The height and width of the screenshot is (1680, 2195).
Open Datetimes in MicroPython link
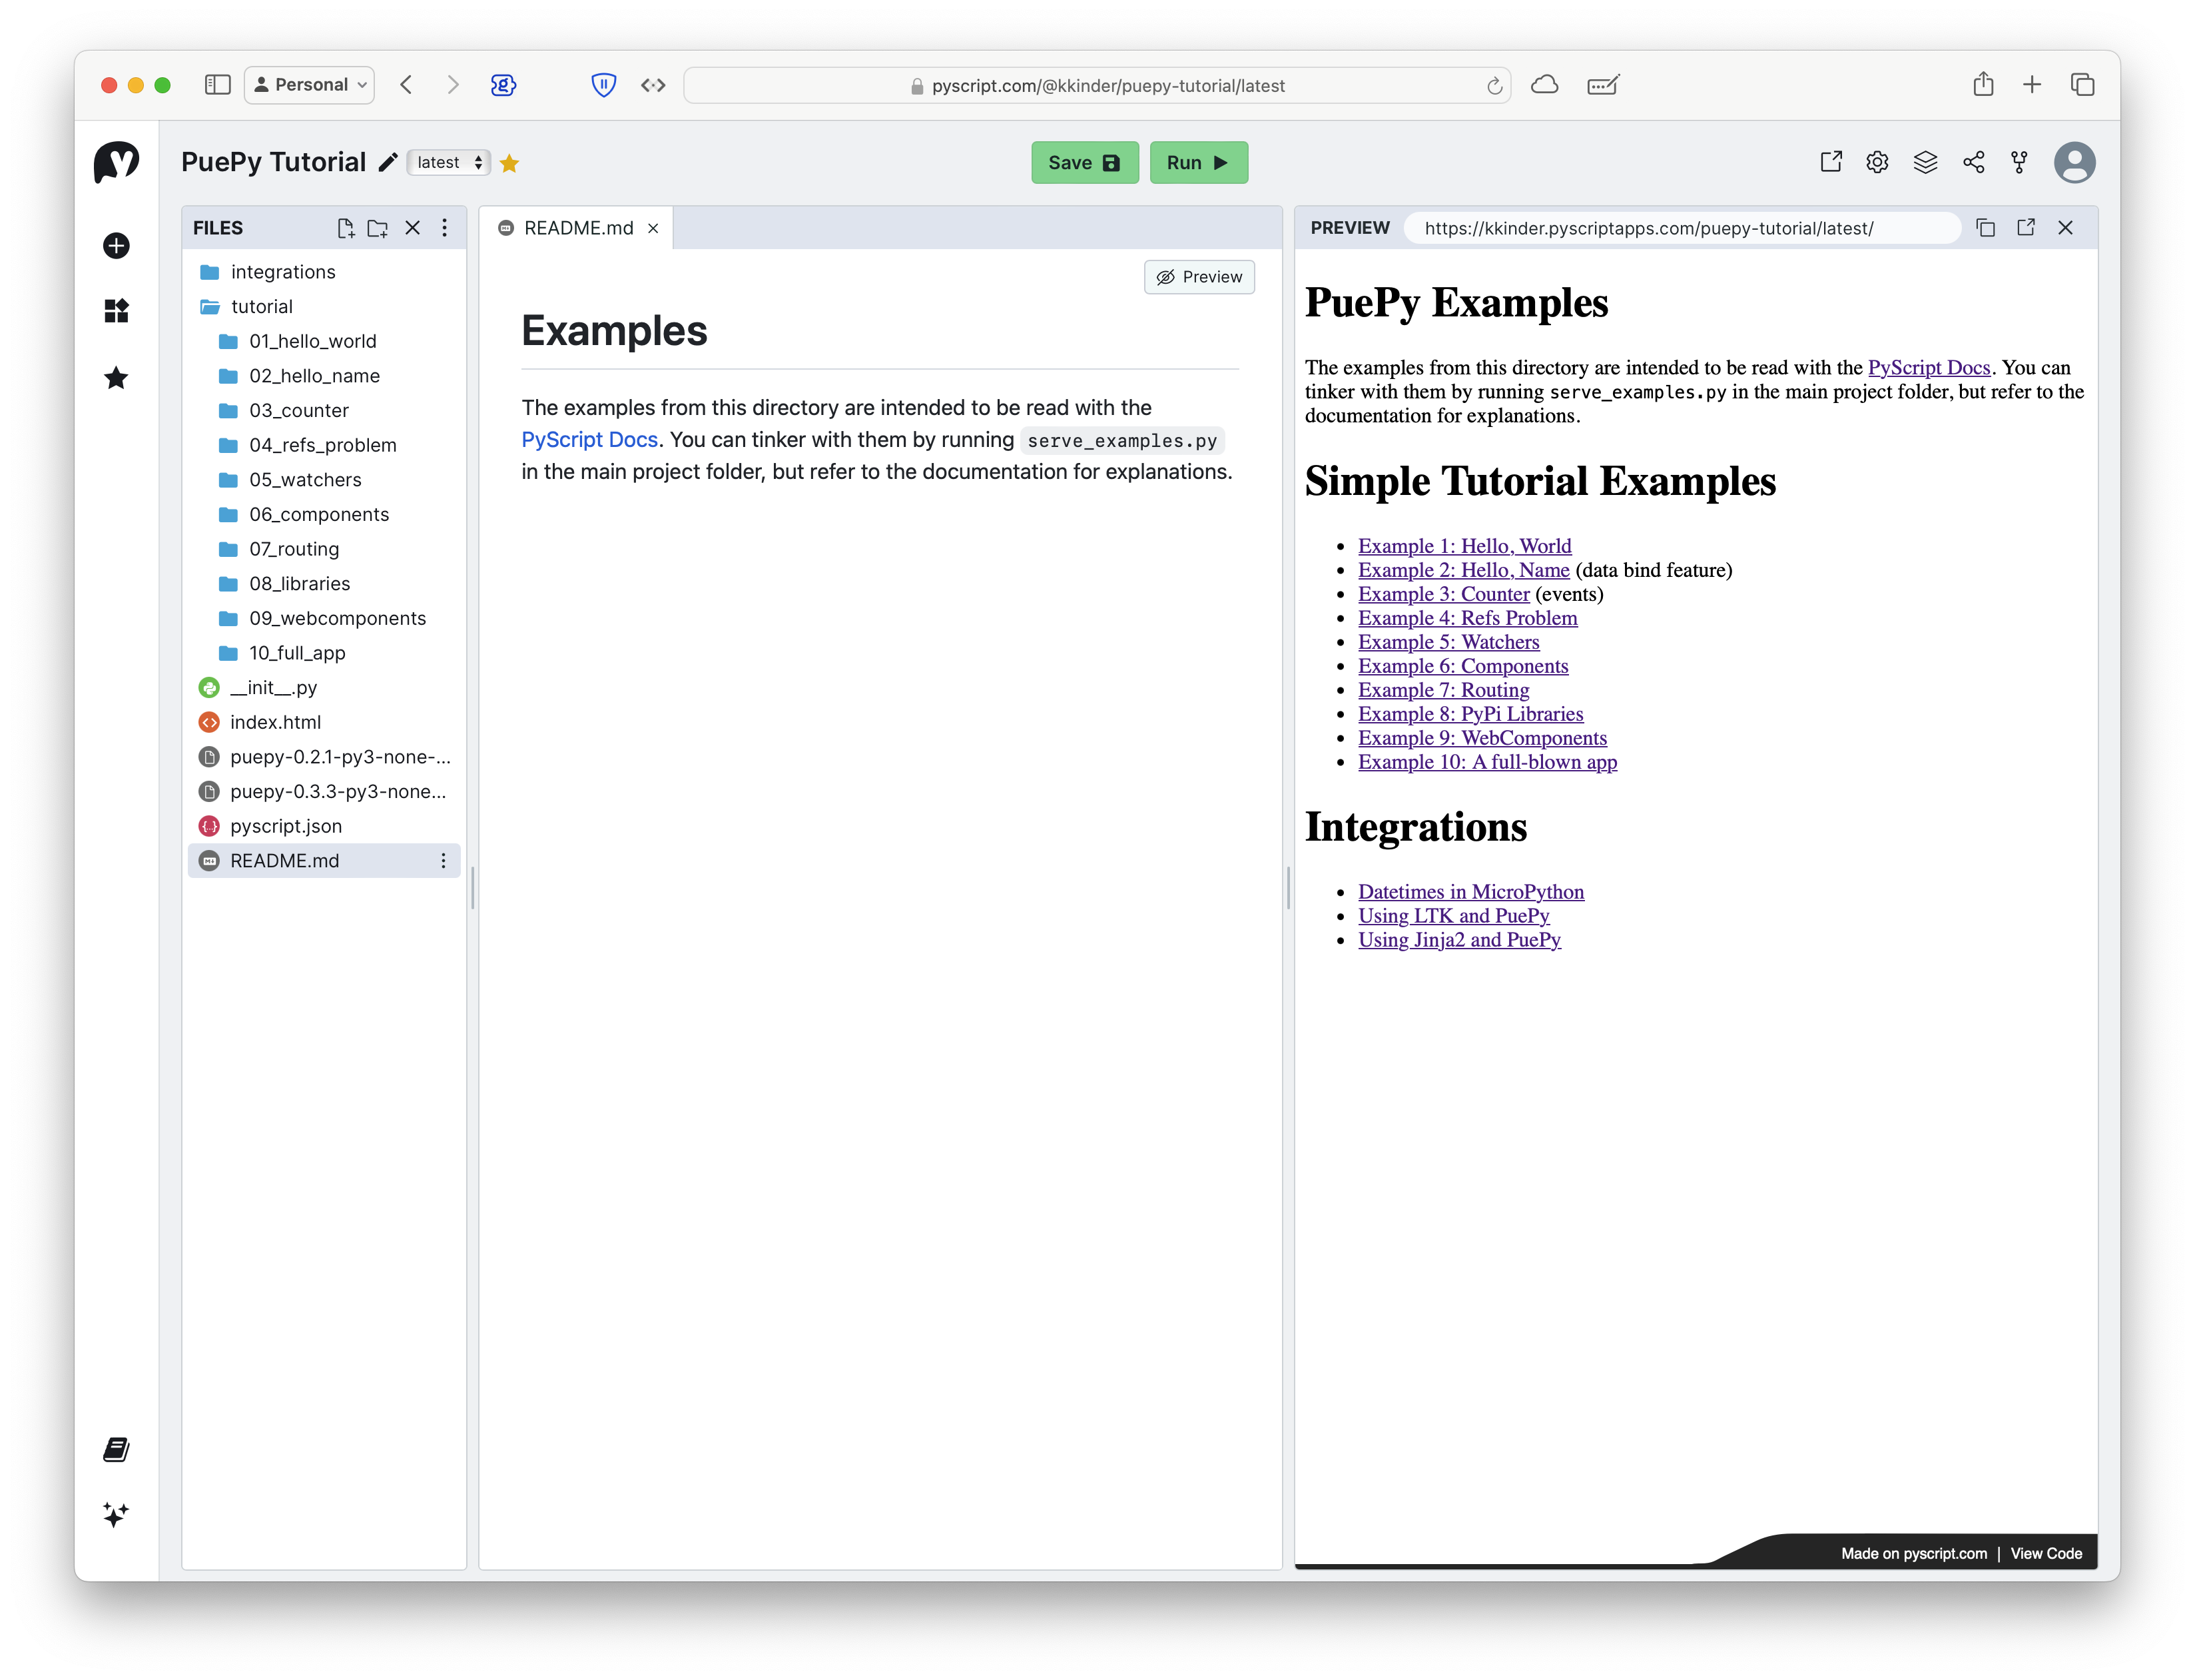pyautogui.click(x=1470, y=892)
